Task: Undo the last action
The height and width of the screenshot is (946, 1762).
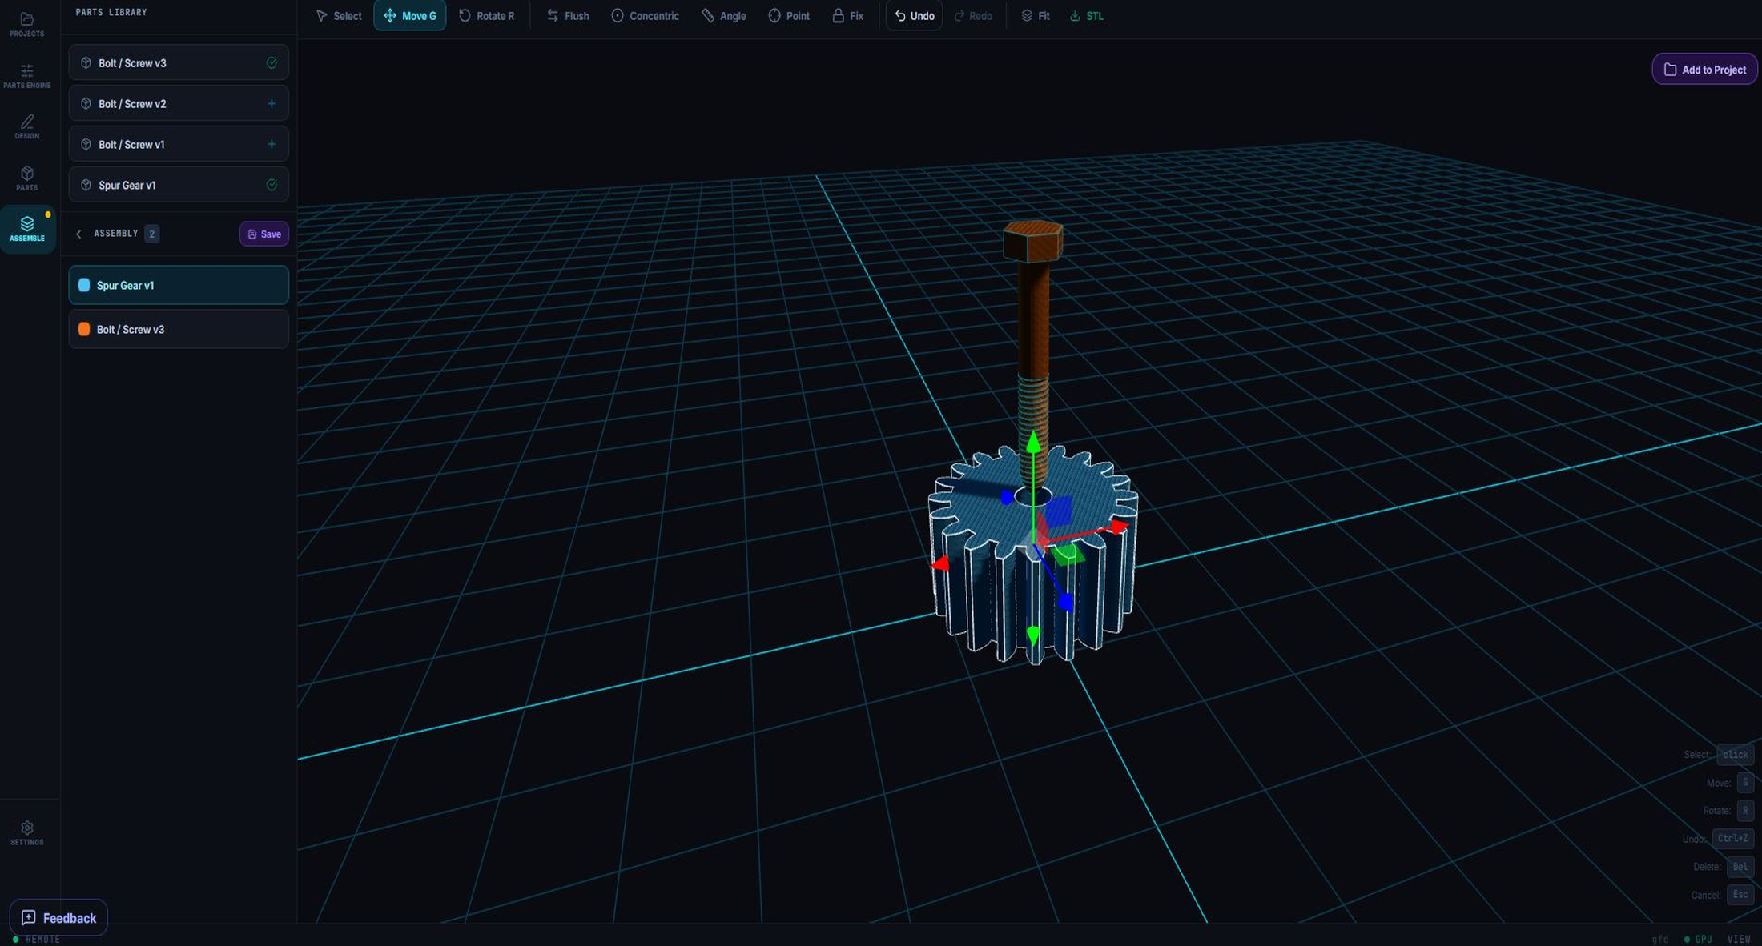Action: point(914,16)
